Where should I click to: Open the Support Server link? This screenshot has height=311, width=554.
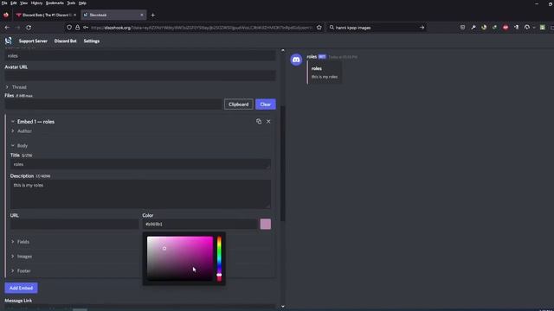[33, 41]
